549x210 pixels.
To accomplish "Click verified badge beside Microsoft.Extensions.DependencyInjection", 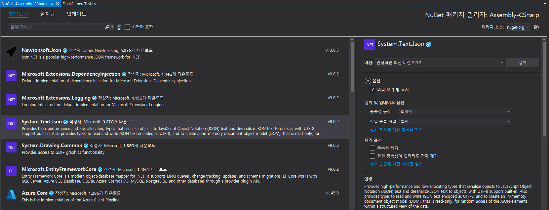I will point(124,74).
